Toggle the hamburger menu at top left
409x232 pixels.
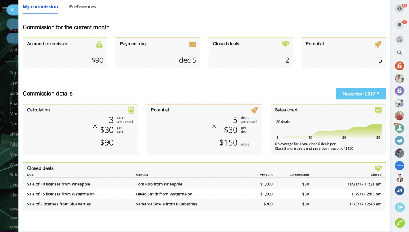tap(4, 9)
